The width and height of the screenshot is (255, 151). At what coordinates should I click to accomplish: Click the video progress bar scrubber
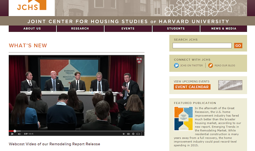(x=15, y=131)
